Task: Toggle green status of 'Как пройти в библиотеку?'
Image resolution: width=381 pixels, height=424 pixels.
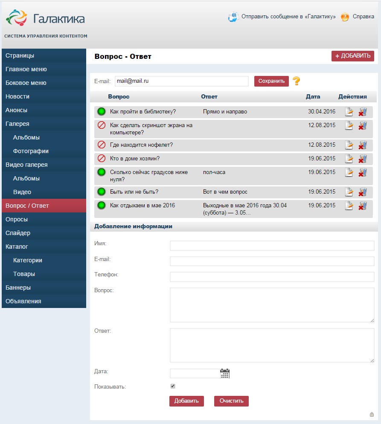Action: [102, 111]
